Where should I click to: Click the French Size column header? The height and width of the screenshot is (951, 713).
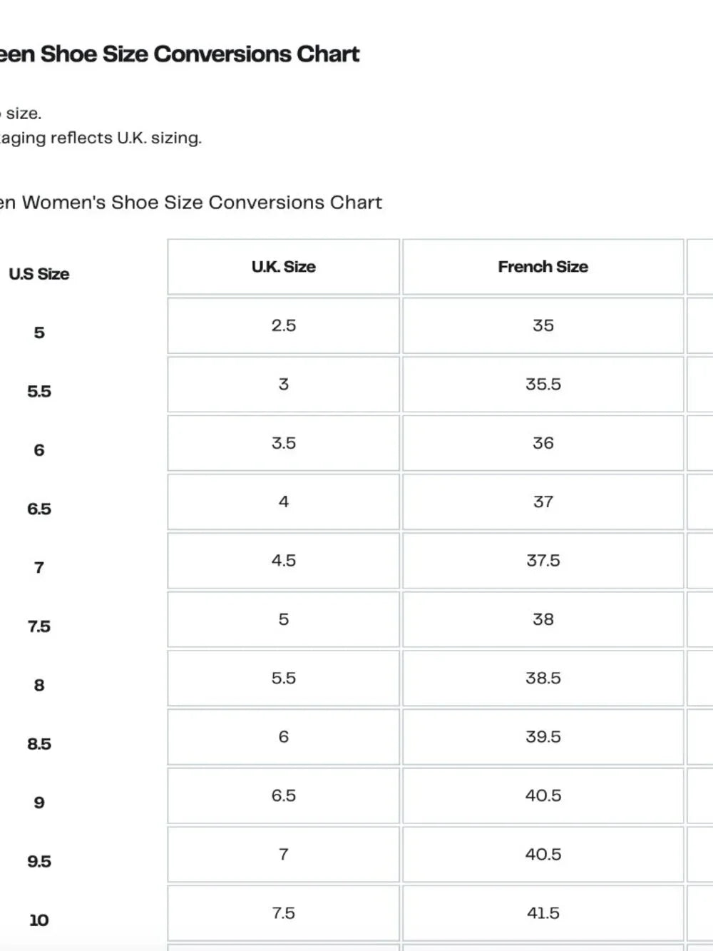[543, 267]
